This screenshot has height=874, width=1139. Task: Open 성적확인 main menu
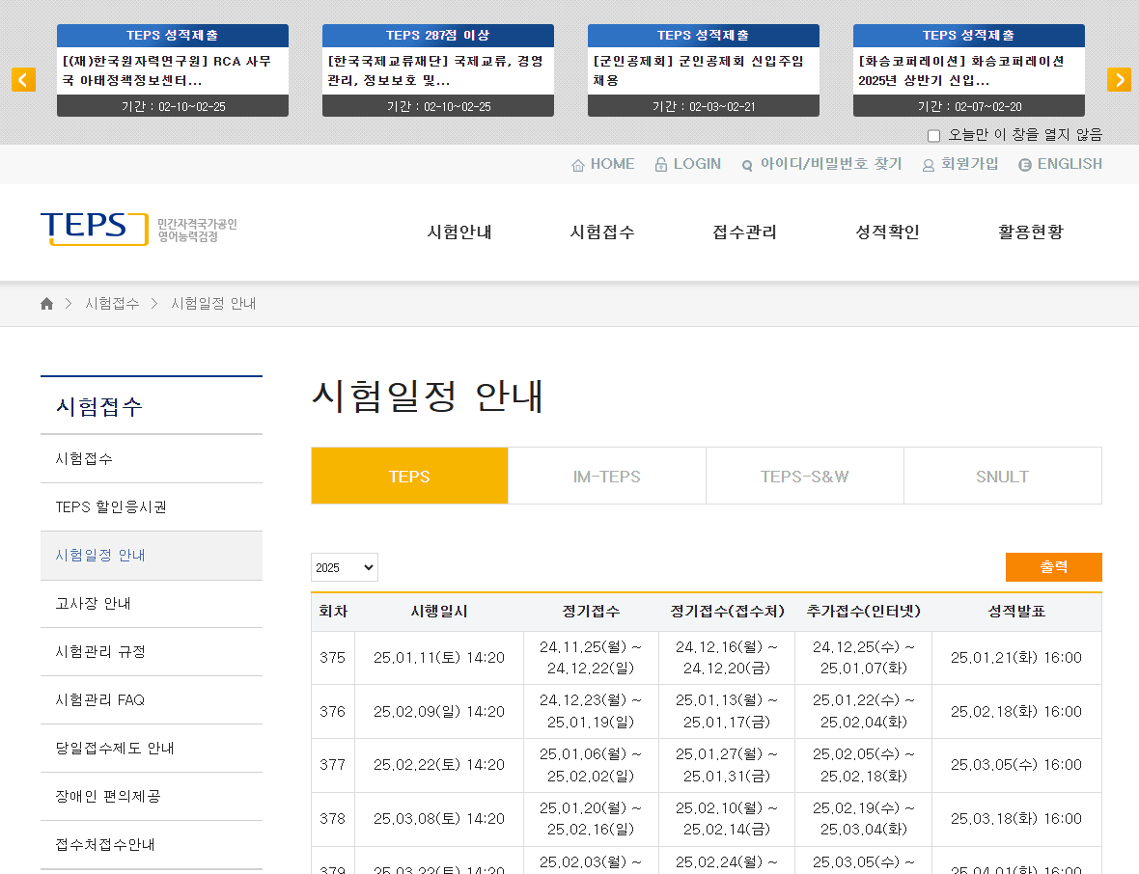(888, 232)
